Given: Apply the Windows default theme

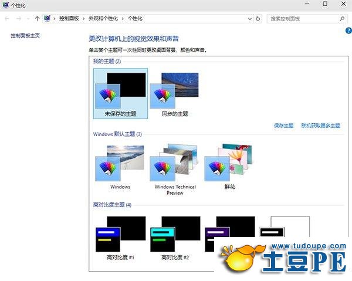Looking at the screenshot, I should tap(120, 167).
